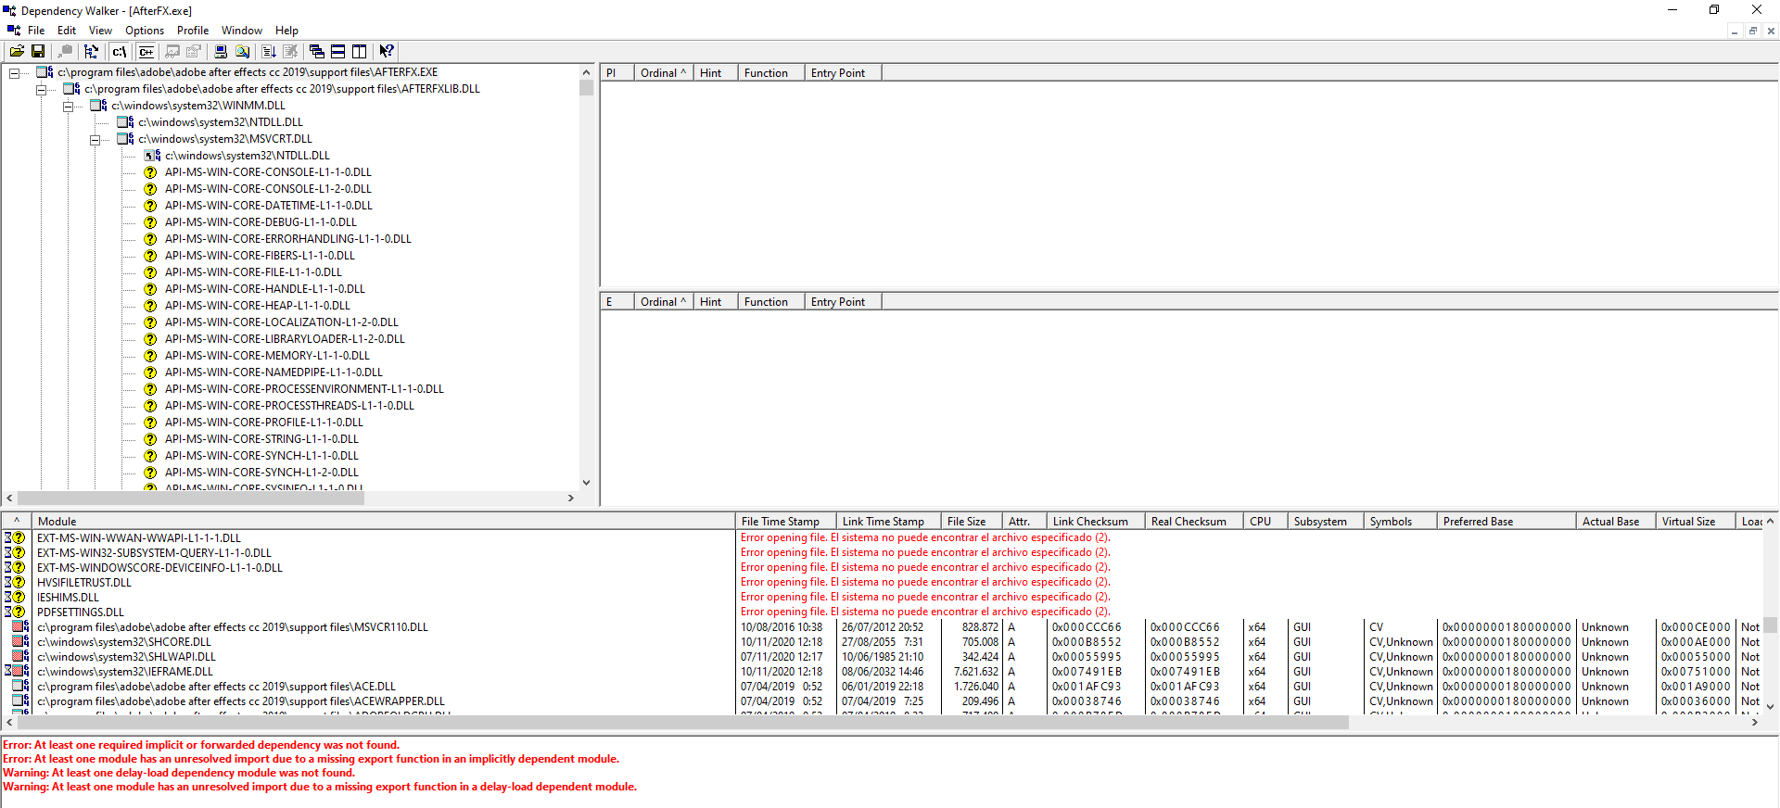Click the Cascade windows icon
This screenshot has width=1780, height=808.
pyautogui.click(x=317, y=52)
